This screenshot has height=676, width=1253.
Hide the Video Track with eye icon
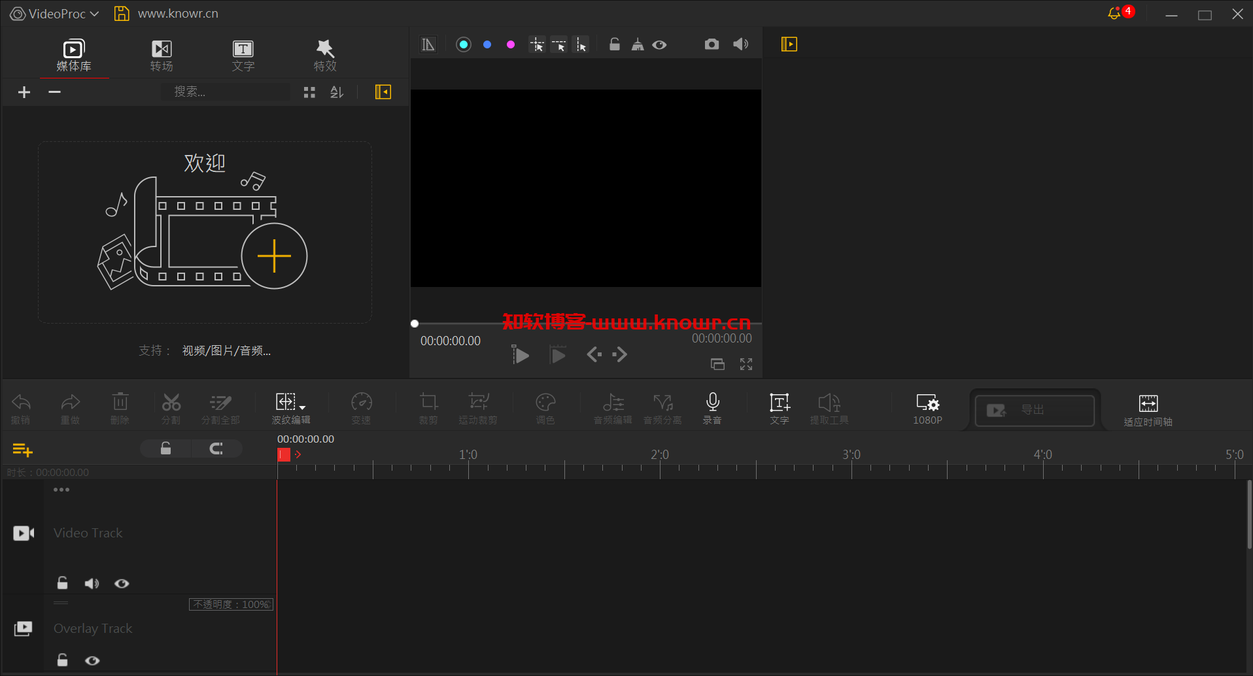tap(122, 583)
